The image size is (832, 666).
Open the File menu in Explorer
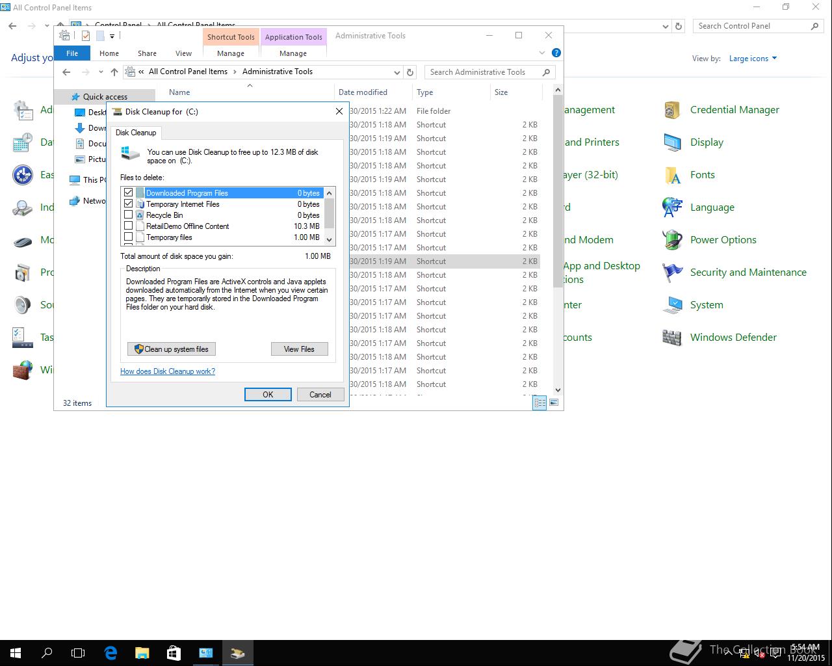(x=72, y=53)
